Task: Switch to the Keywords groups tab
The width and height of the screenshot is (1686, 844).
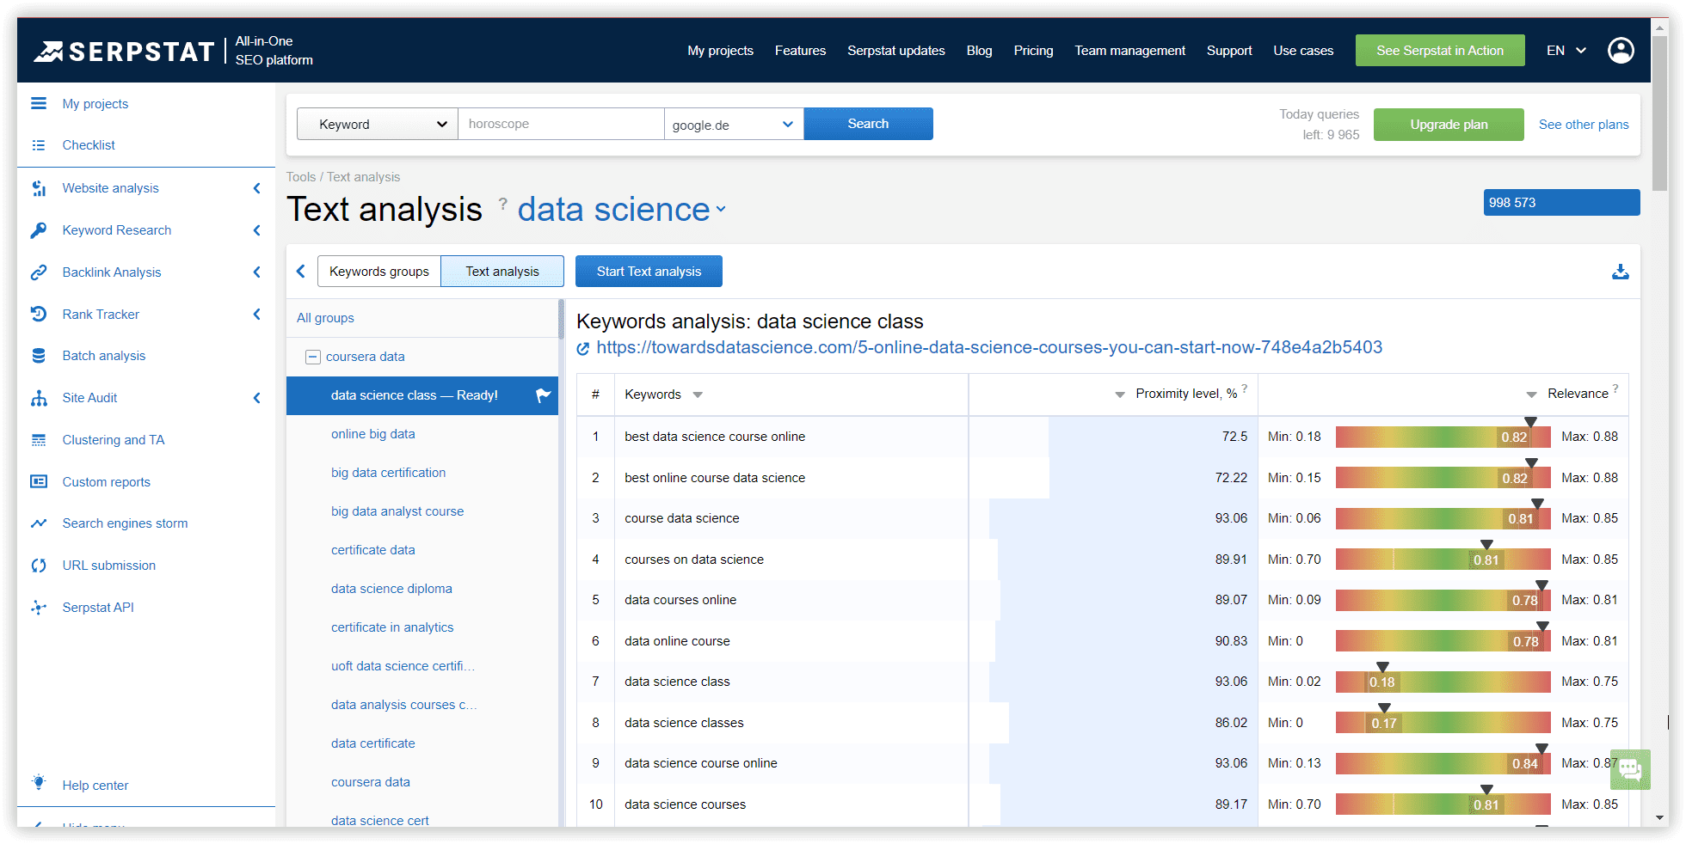Action: click(x=378, y=271)
